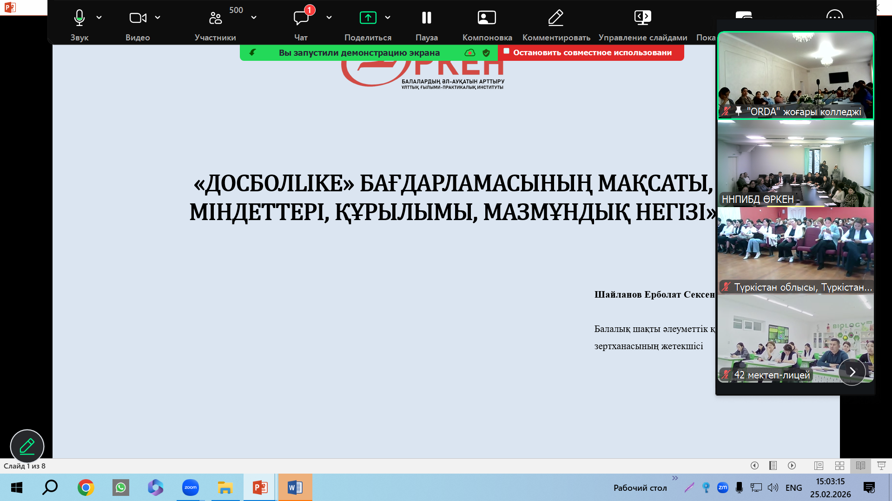Start slideshow from status bar icon
The height and width of the screenshot is (501, 892).
point(881,466)
